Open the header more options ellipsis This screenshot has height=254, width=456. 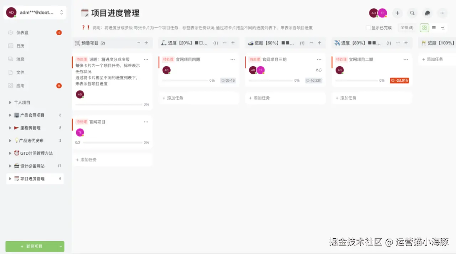pyautogui.click(x=442, y=13)
